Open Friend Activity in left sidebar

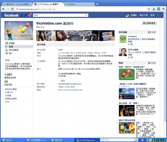tap(12, 50)
